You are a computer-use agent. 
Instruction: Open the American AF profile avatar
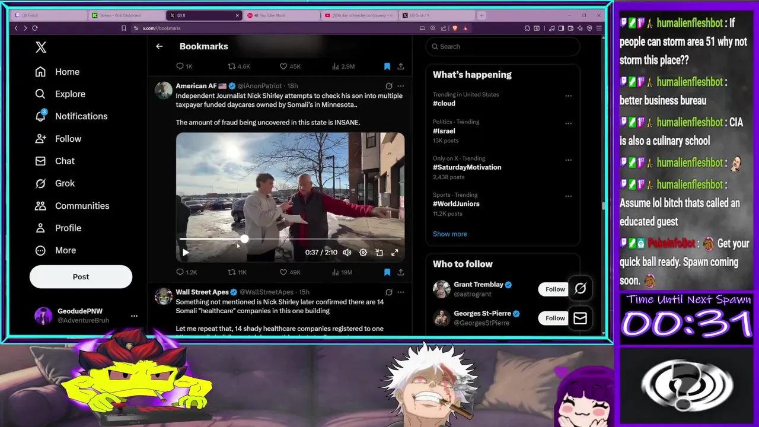[x=163, y=91]
